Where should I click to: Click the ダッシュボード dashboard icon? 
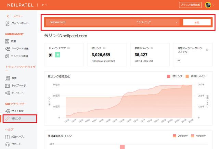pos(8,23)
